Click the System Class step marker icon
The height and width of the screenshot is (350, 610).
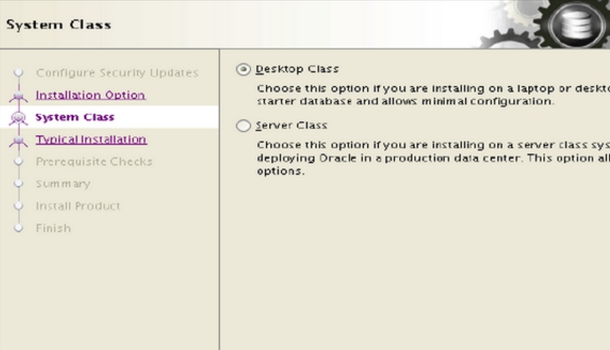18,118
